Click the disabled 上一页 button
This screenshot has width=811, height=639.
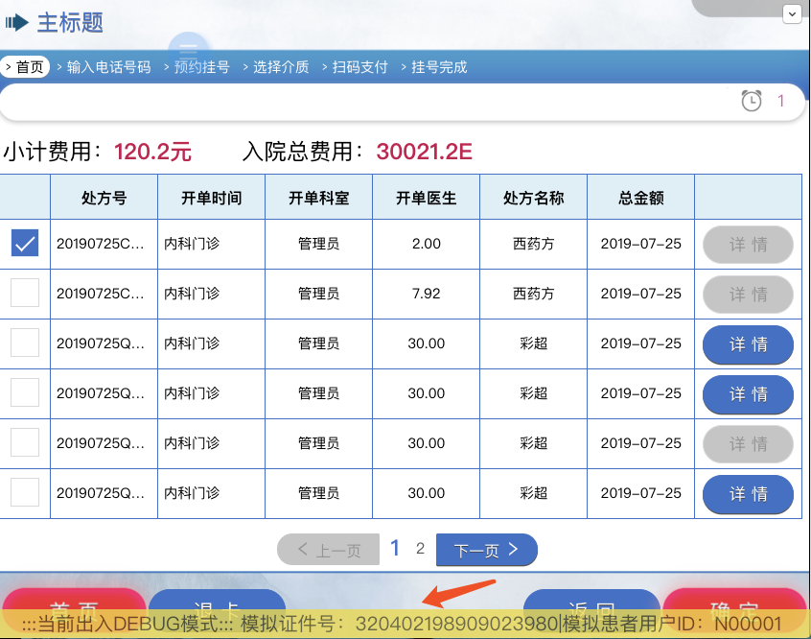point(329,550)
